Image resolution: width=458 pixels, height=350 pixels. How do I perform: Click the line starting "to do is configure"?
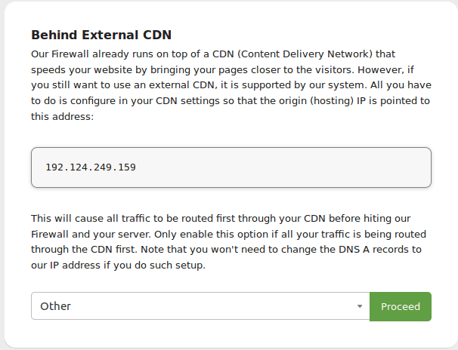click(231, 101)
